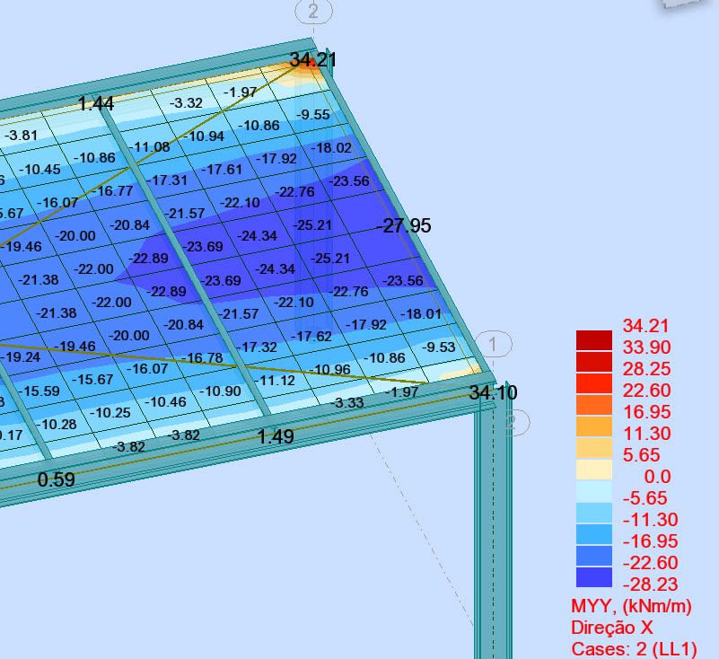Screen dimensions: 719x659
Task: Click the -3.33 panel value
Action: [x=347, y=402]
